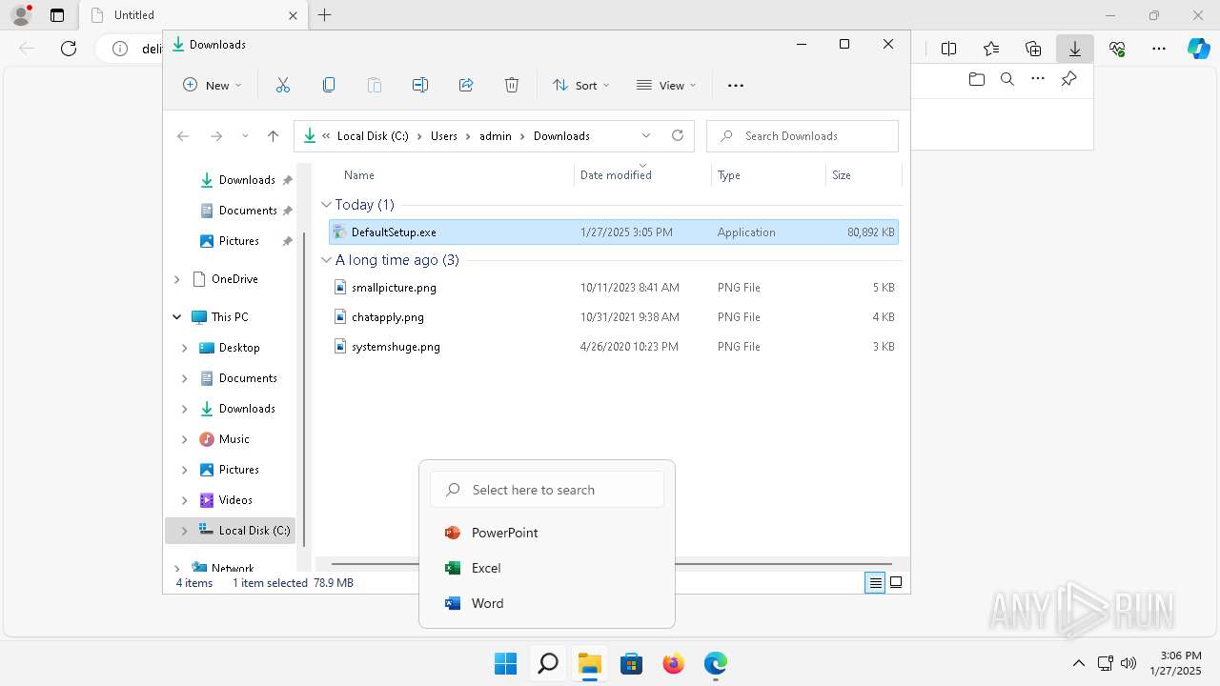Search downloads icon in Edge downloads panel
1220x686 pixels.
click(1006, 79)
